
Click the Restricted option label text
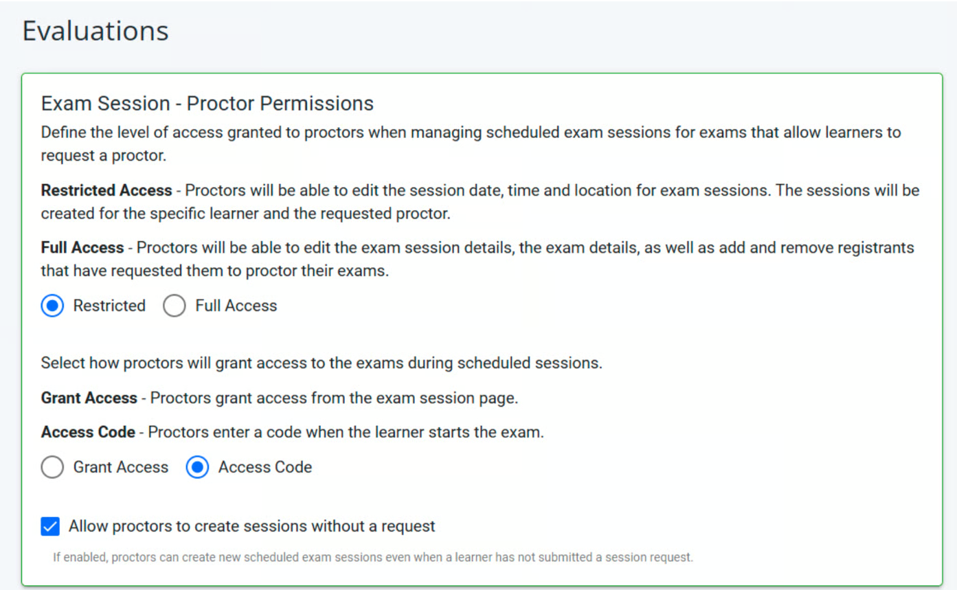coord(109,306)
